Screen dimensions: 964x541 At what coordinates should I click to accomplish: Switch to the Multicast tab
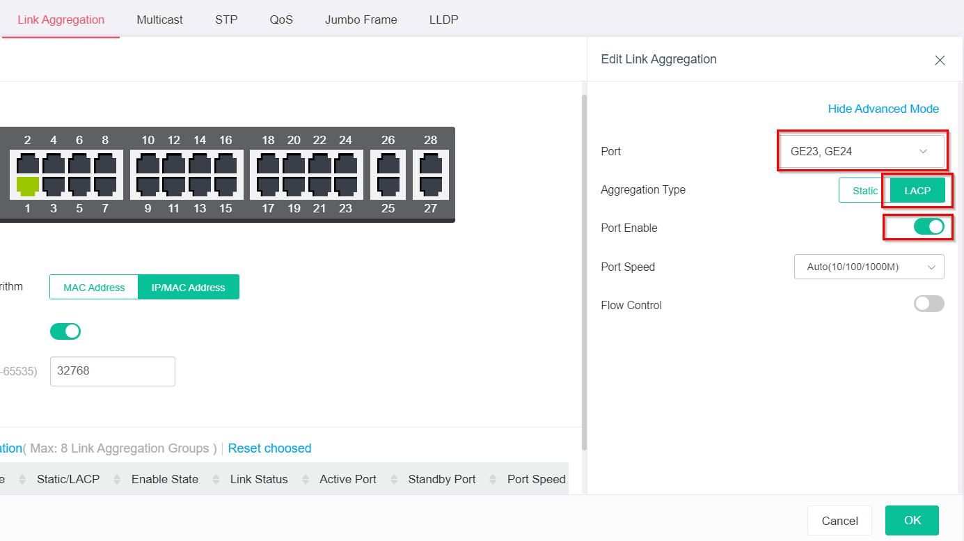[x=159, y=19]
